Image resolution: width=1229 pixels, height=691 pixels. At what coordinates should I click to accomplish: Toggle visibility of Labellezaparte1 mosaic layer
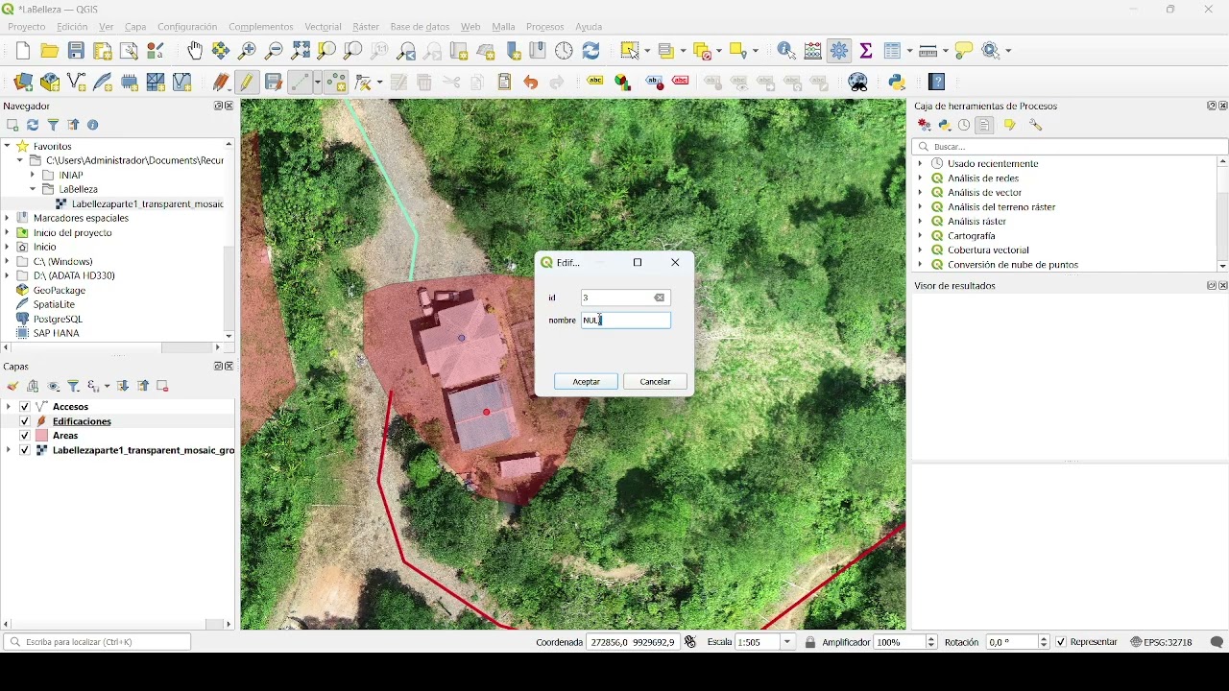[25, 450]
